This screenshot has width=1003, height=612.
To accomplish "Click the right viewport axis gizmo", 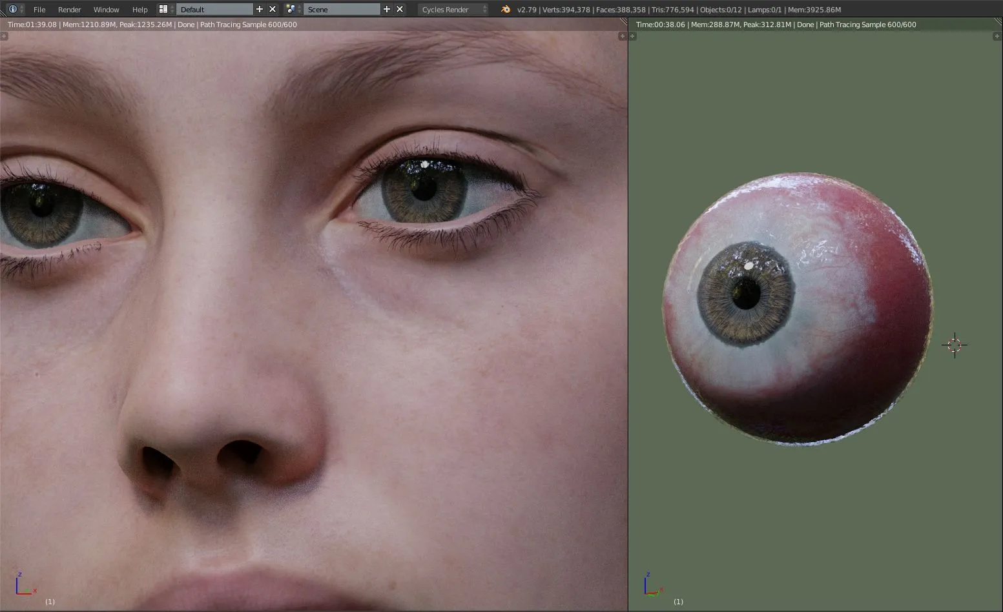I will pos(654,584).
